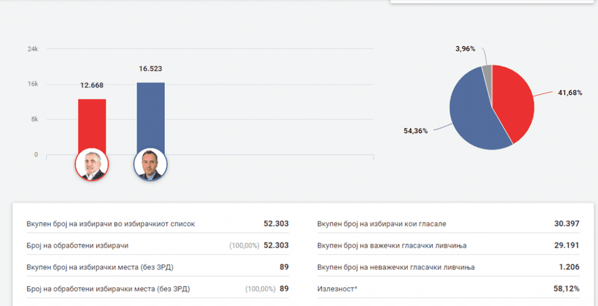
Task: Select the red bar with 12.668 votes
Action: (x=92, y=122)
